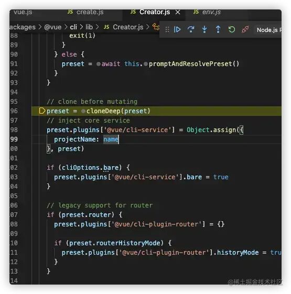Click cliOptions.bare condition
This screenshot has height=294, width=291.
[x=90, y=167]
